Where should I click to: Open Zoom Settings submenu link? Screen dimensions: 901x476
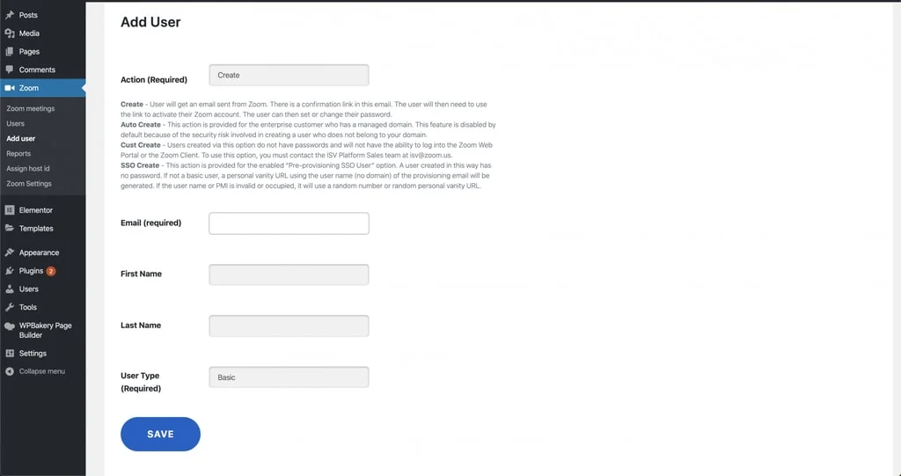click(29, 184)
